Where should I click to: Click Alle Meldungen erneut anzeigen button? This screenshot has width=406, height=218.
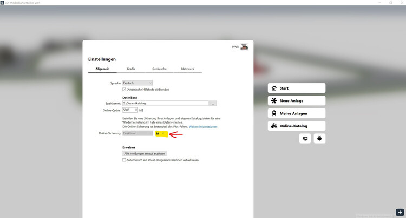[x=145, y=153]
